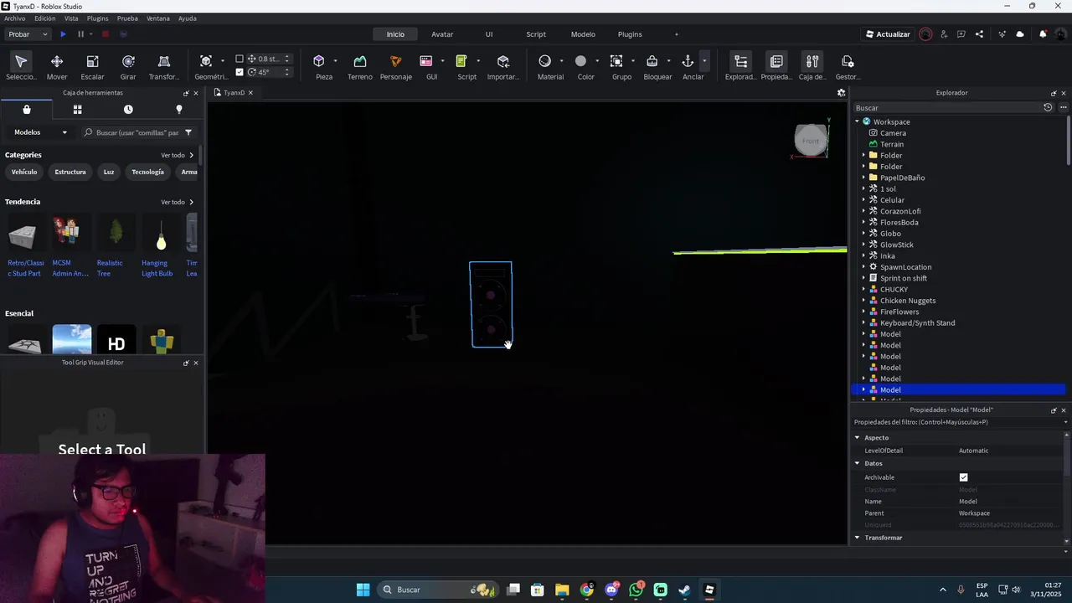The height and width of the screenshot is (603, 1072).
Task: Click the Bloquear lock tool
Action: point(652,67)
